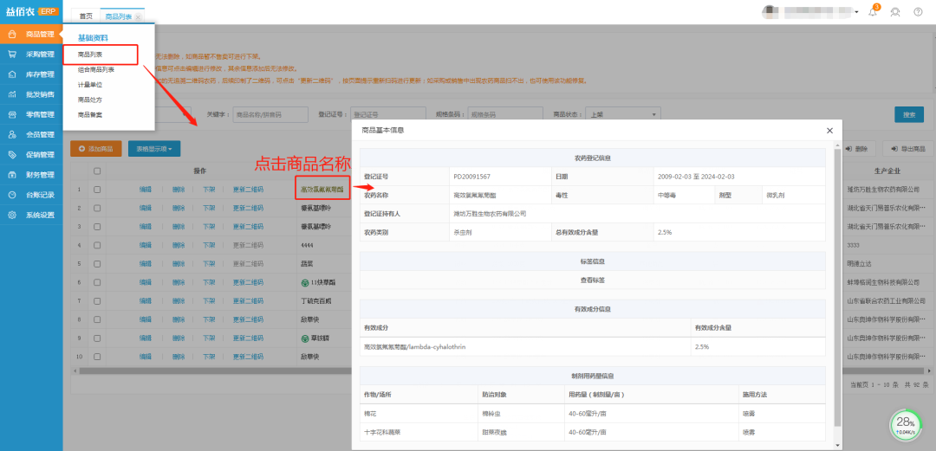Tick the checkbox for row 7 (丁硫克百威)

pyautogui.click(x=97, y=300)
